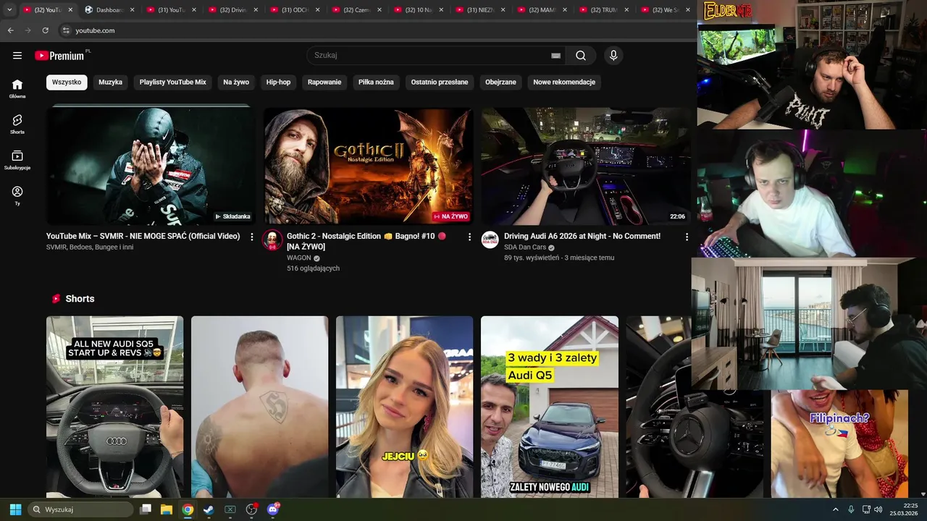927x521 pixels.
Task: Open Subskrypcje in the sidebar
Action: (x=17, y=160)
